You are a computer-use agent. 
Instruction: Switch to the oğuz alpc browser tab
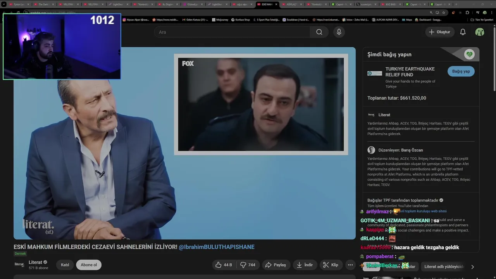243,4
